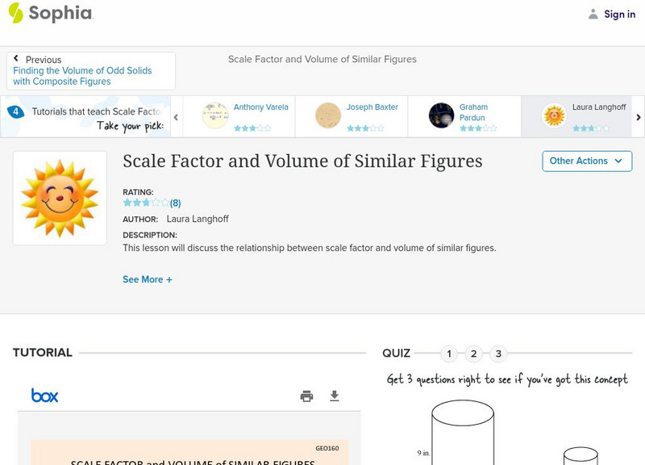Jump to quiz question 2
The height and width of the screenshot is (465, 645).
(x=474, y=354)
